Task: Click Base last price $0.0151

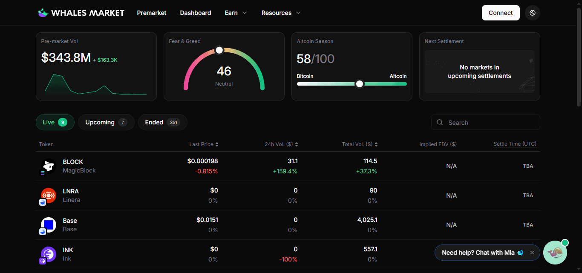Action: coord(207,220)
